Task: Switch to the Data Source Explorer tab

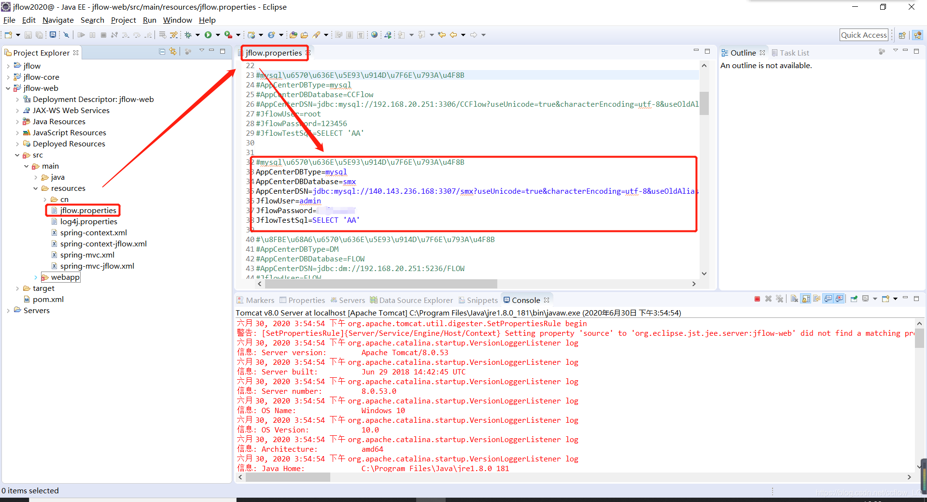Action: pyautogui.click(x=411, y=300)
